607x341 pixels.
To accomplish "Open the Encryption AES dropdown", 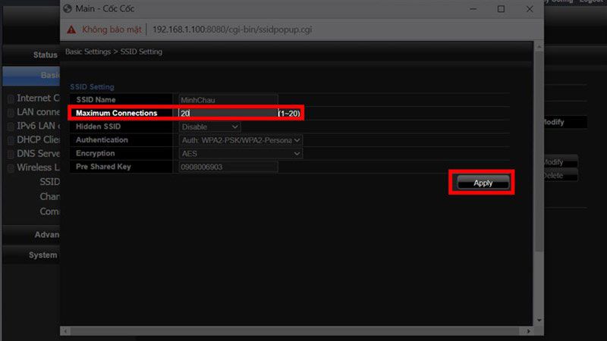I will (x=241, y=154).
